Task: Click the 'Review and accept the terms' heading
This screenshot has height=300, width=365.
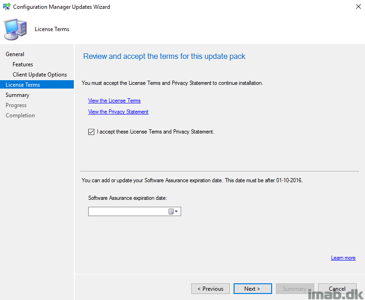Action: (x=164, y=57)
